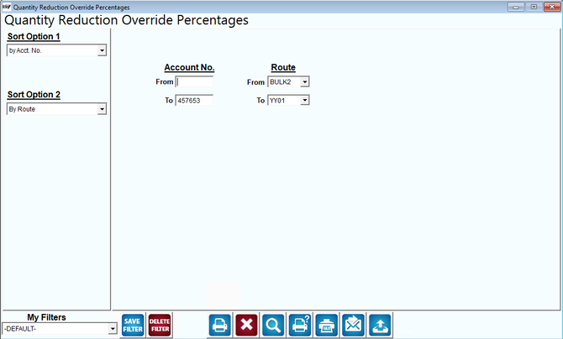Click the Email report envelope icon
563x339 pixels.
click(353, 326)
